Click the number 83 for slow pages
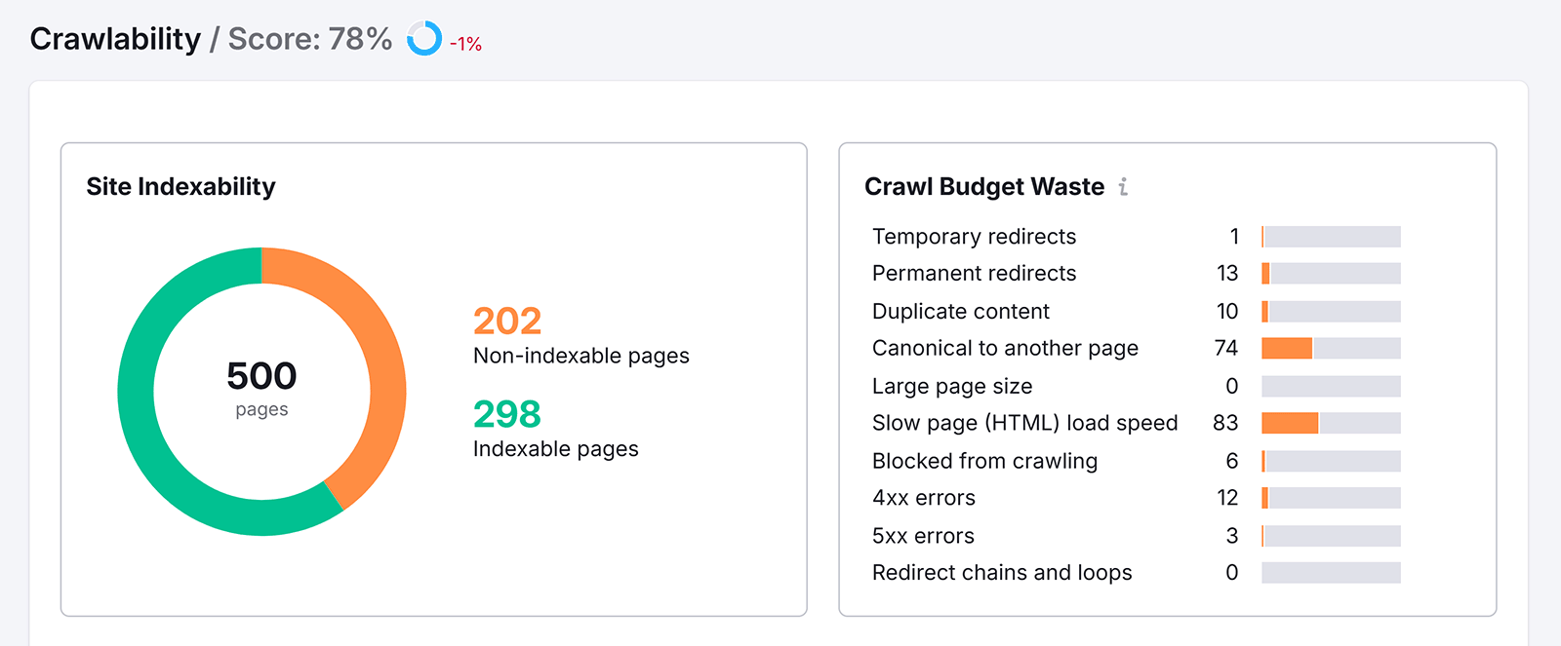 [x=1224, y=424]
